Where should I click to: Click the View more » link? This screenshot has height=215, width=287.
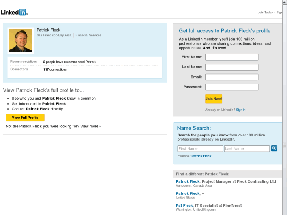tap(91, 126)
